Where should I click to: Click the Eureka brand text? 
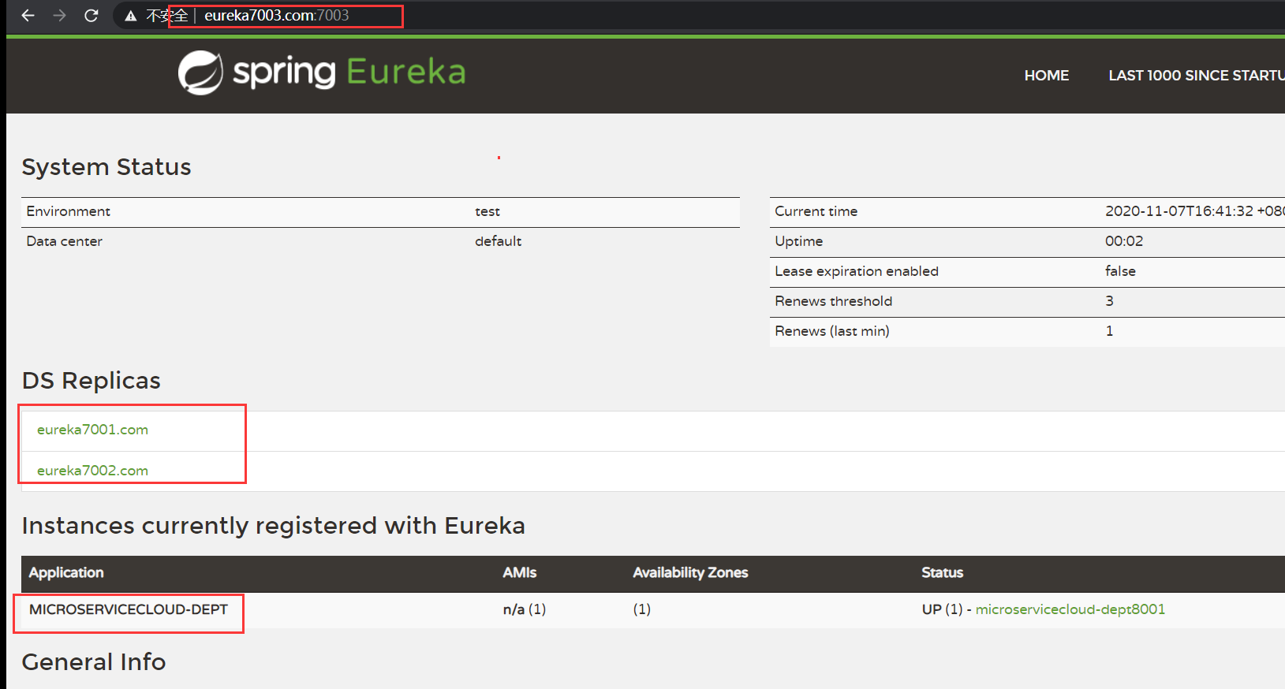[405, 72]
